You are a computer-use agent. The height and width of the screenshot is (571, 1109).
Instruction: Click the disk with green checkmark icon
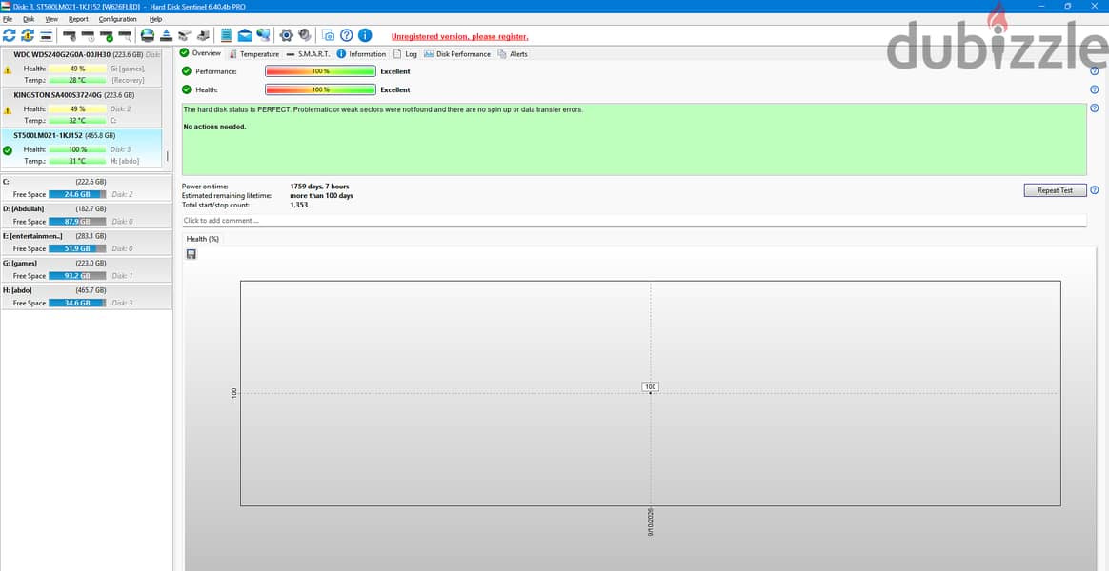pyautogui.click(x=107, y=34)
